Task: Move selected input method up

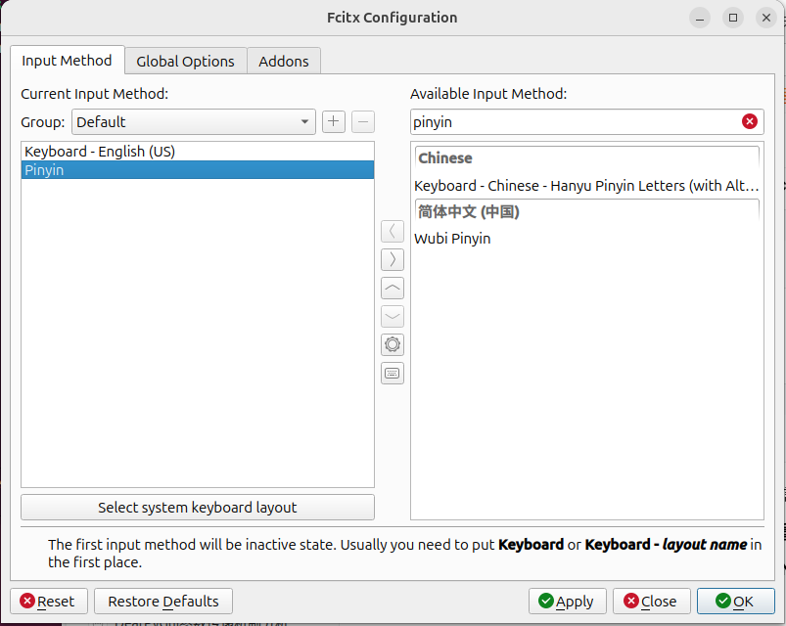Action: pos(392,288)
